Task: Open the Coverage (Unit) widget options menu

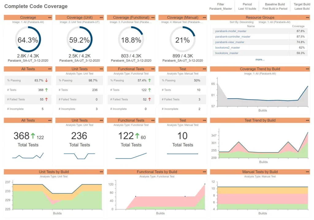Action: coord(101,18)
